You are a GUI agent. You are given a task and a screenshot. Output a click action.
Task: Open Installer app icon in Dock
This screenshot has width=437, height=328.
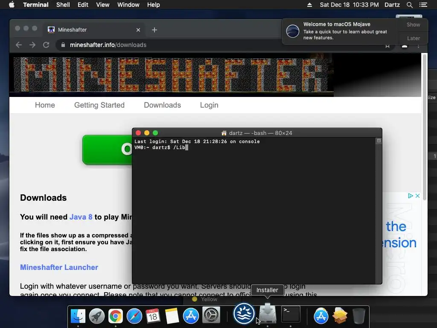[268, 314]
